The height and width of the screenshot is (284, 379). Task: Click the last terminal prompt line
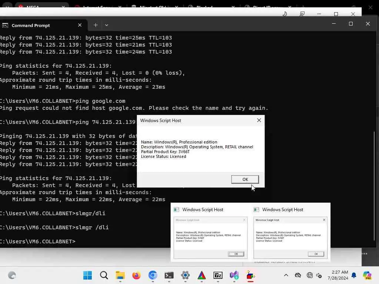point(38,241)
